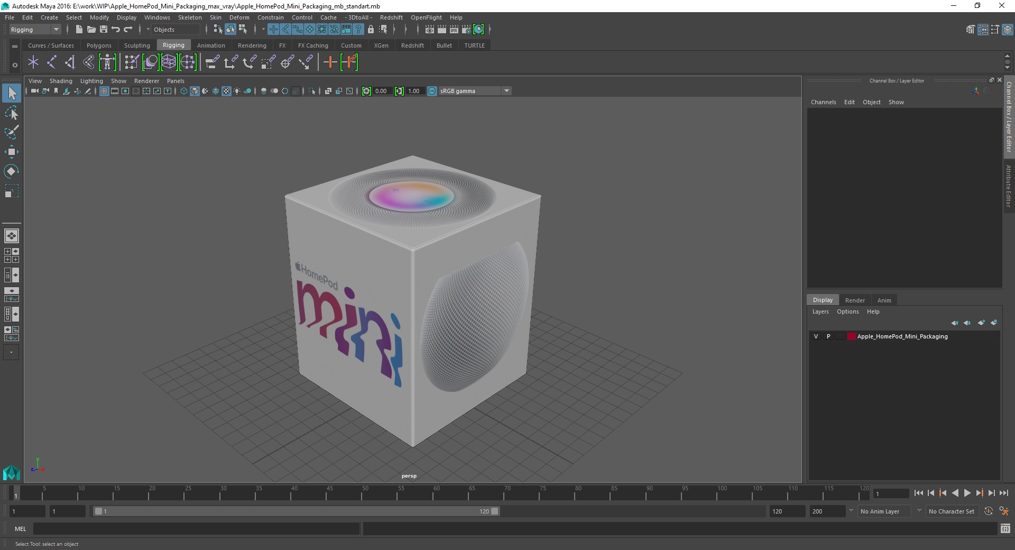Switch to the Render layer tab

(855, 300)
